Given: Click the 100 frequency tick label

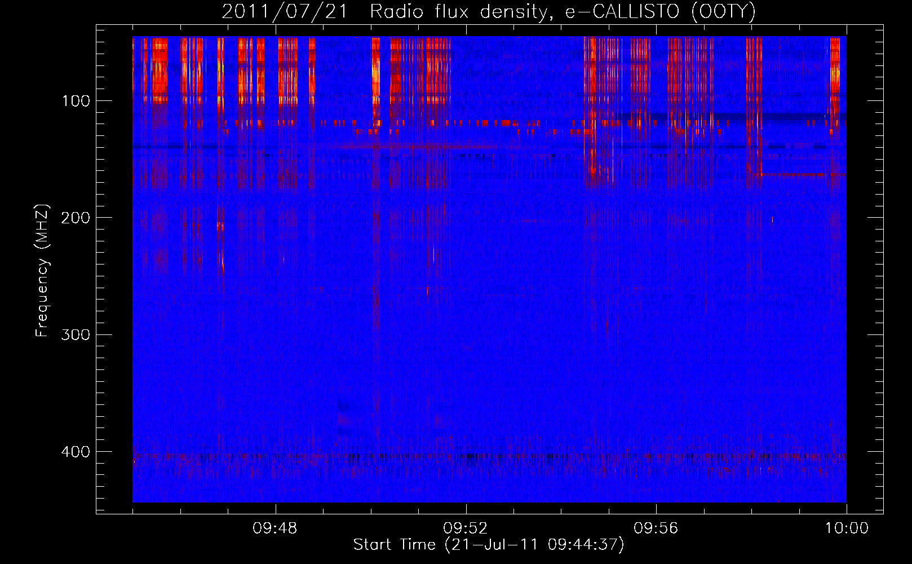Looking at the screenshot, I should coord(76,102).
